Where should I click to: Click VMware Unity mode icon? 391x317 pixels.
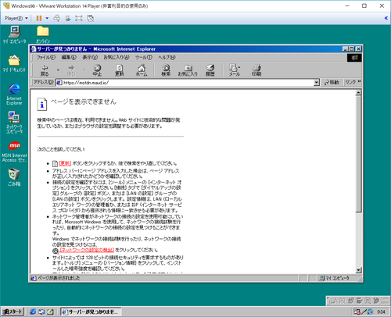[x=90, y=18]
